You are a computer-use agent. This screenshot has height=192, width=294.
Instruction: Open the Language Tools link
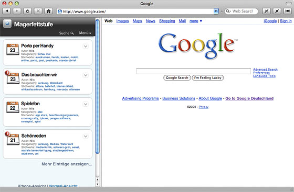(264, 76)
